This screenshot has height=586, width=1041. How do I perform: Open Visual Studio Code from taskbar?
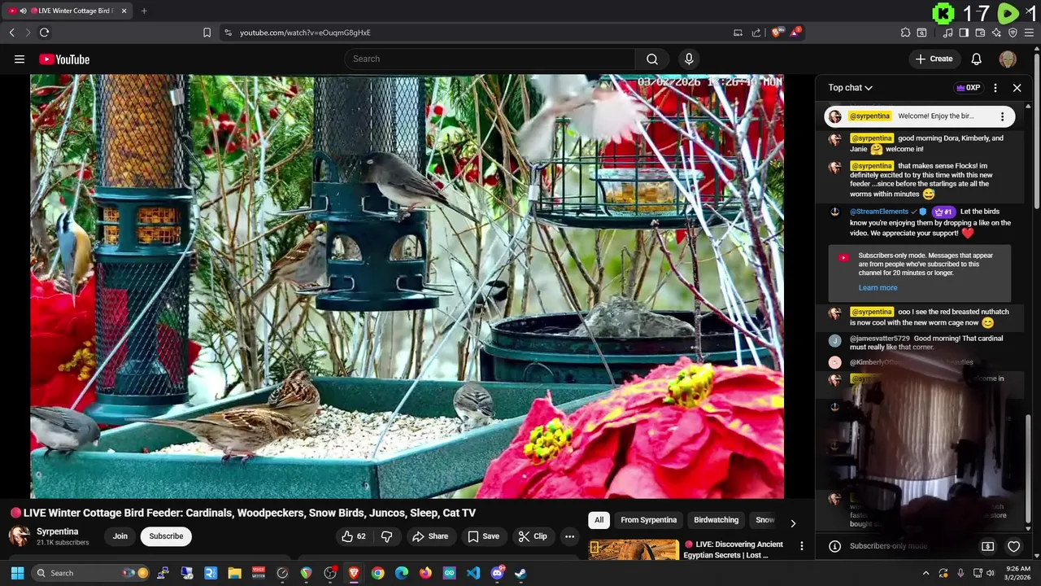[473, 573]
